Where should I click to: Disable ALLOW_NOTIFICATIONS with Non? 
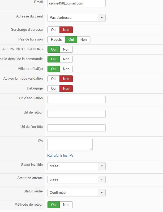[x=66, y=49]
